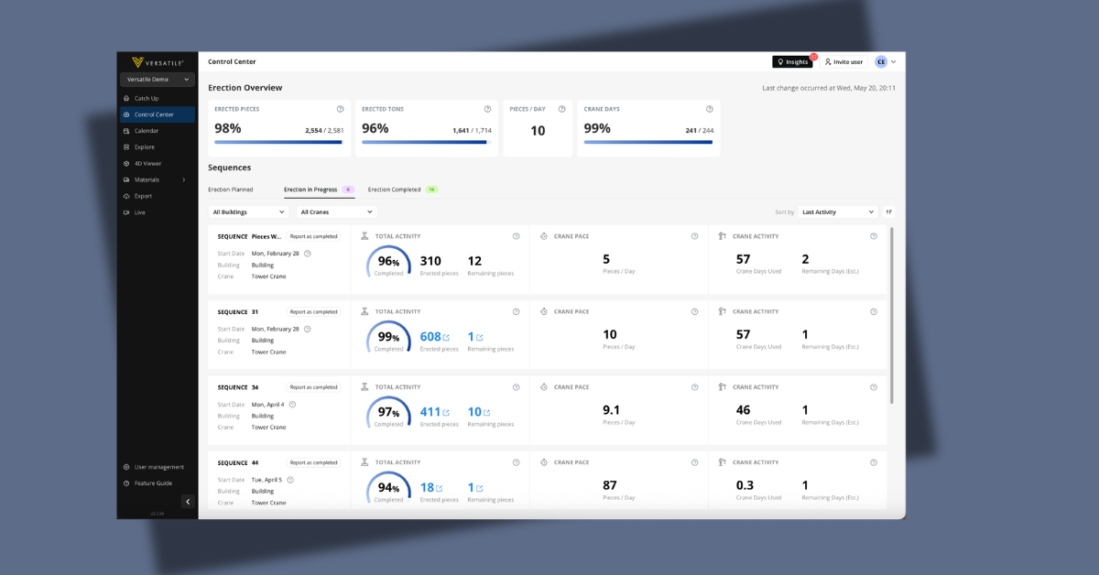The image size is (1099, 575).
Task: Select the Erection In Progress tab
Action: (319, 190)
